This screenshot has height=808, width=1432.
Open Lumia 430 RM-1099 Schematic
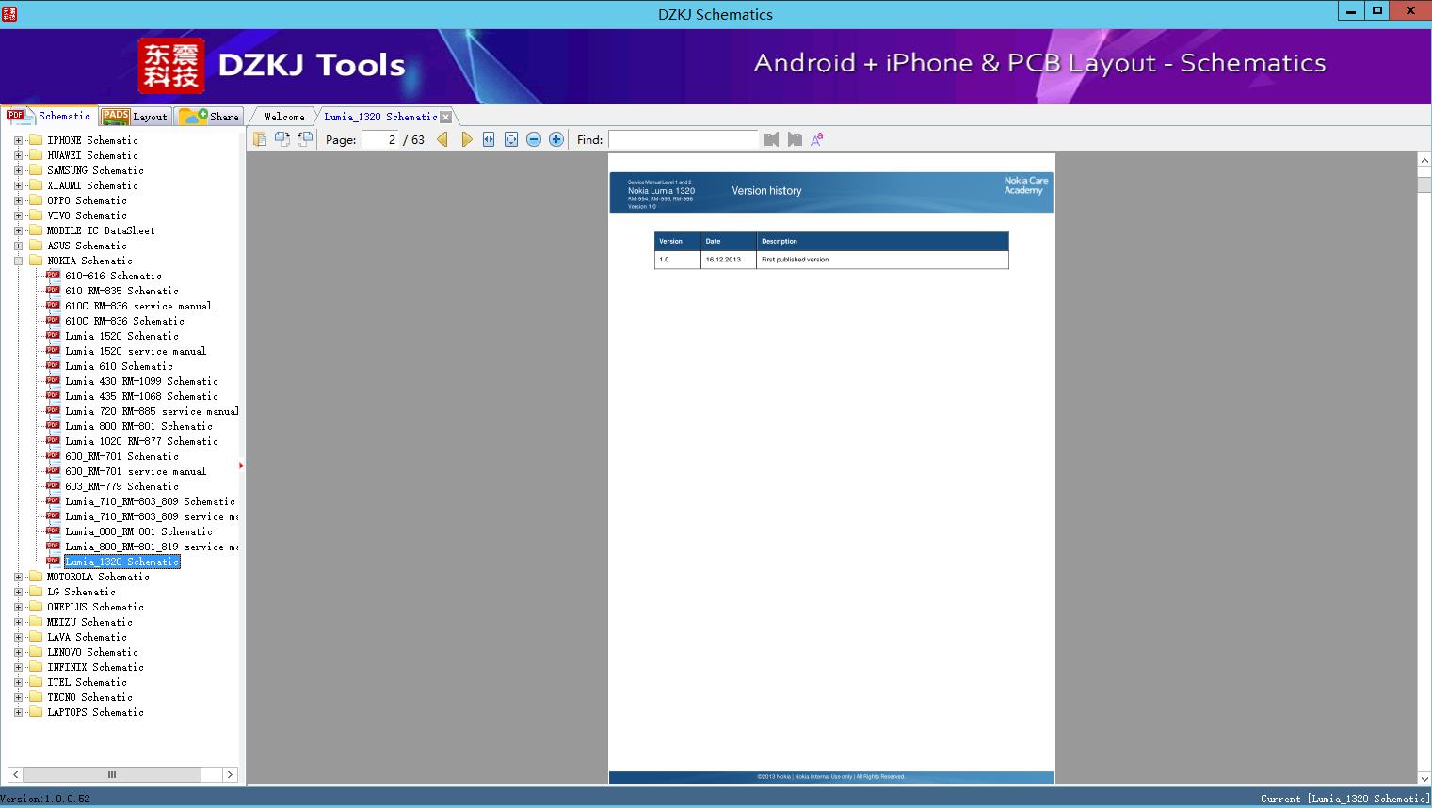[x=141, y=381]
